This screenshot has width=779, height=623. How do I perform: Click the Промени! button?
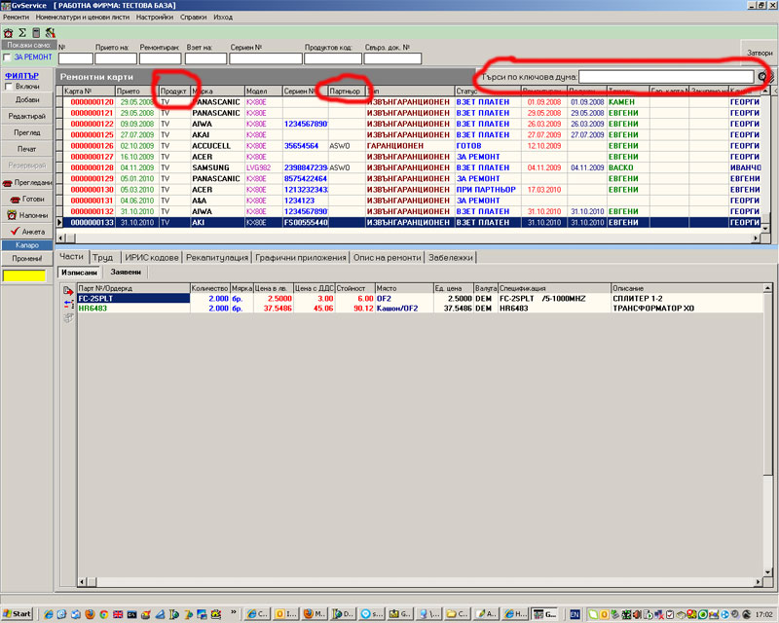pos(27,258)
